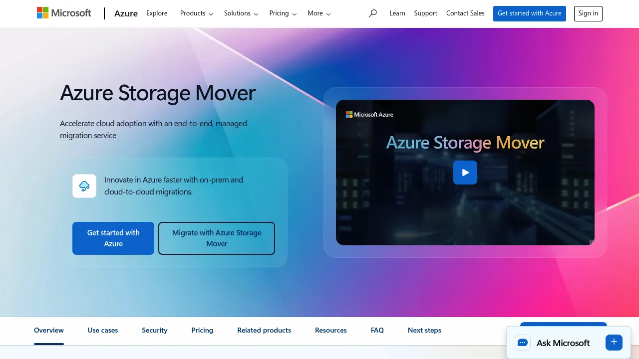Switch to the Security tab
This screenshot has width=639, height=359.
coord(155,330)
